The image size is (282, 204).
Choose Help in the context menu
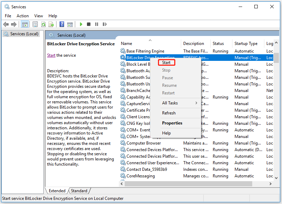pyautogui.click(x=176, y=133)
